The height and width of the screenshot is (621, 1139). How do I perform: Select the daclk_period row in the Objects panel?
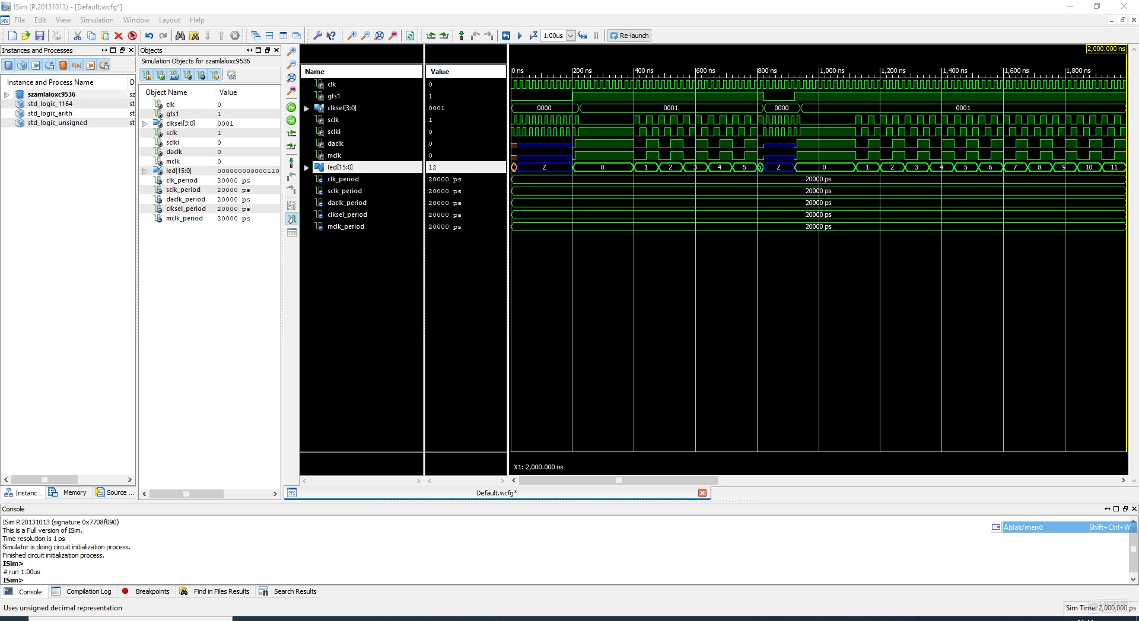coord(209,199)
